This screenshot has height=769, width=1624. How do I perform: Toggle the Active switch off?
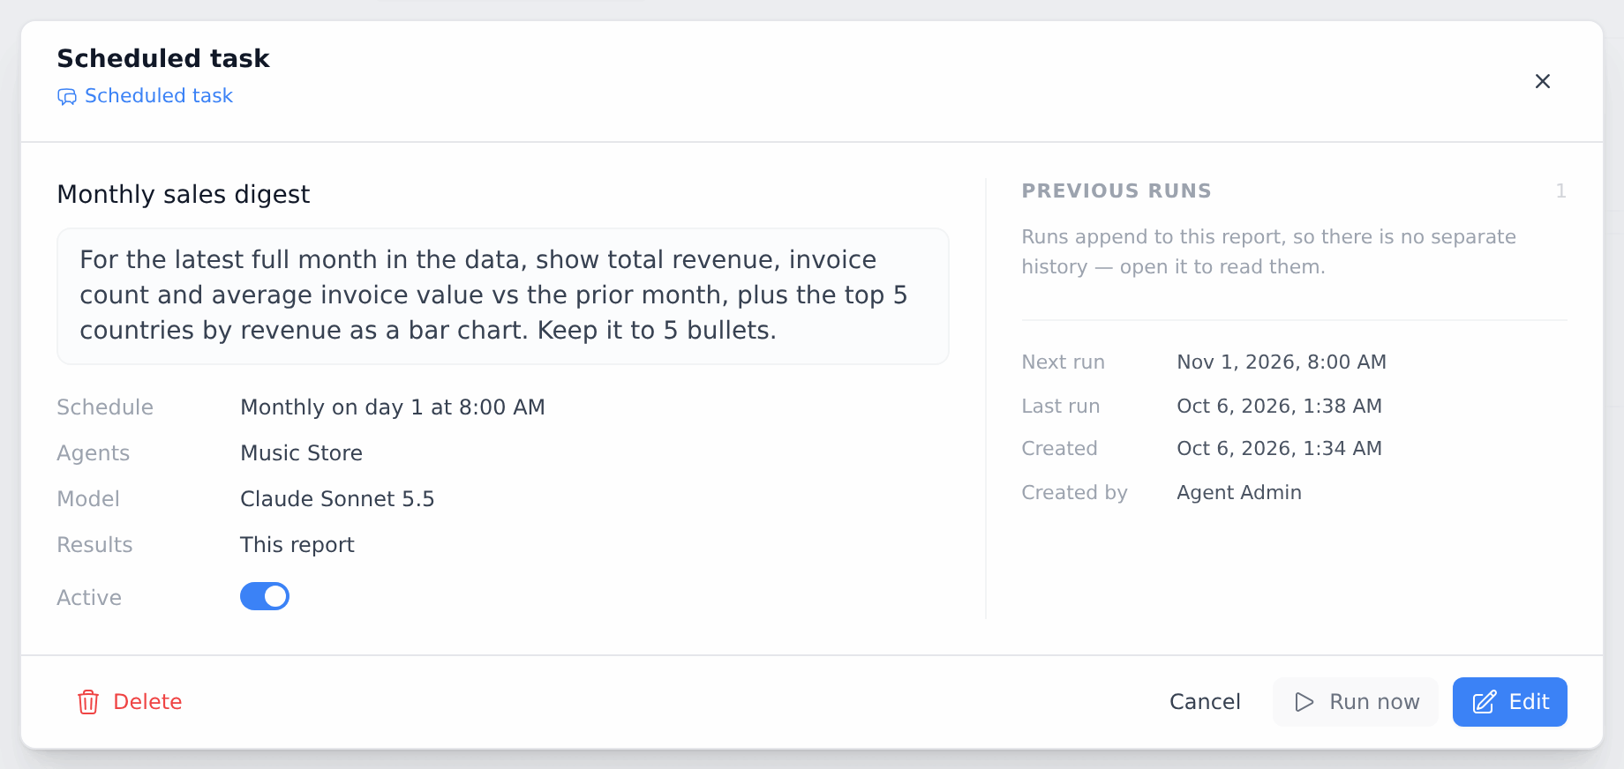point(265,597)
